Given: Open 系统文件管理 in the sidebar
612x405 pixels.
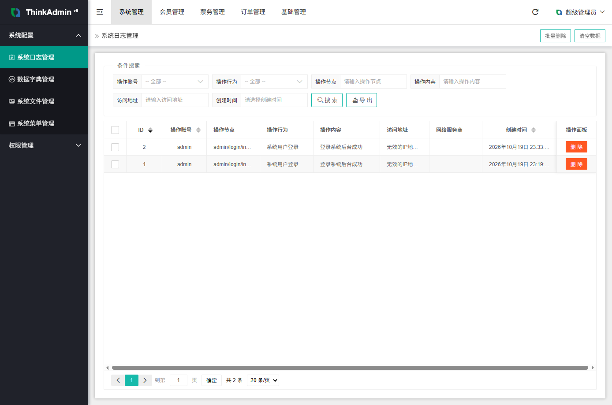Looking at the screenshot, I should pyautogui.click(x=44, y=101).
